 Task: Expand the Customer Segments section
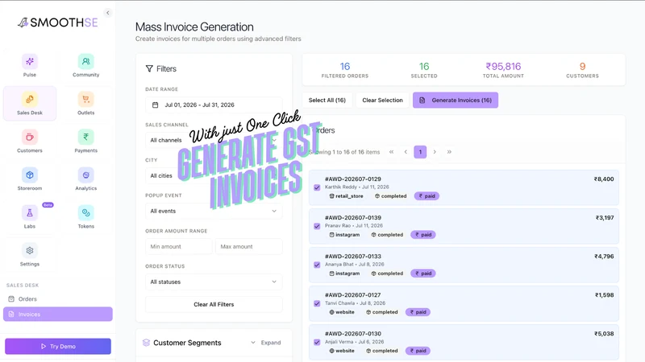click(266, 343)
